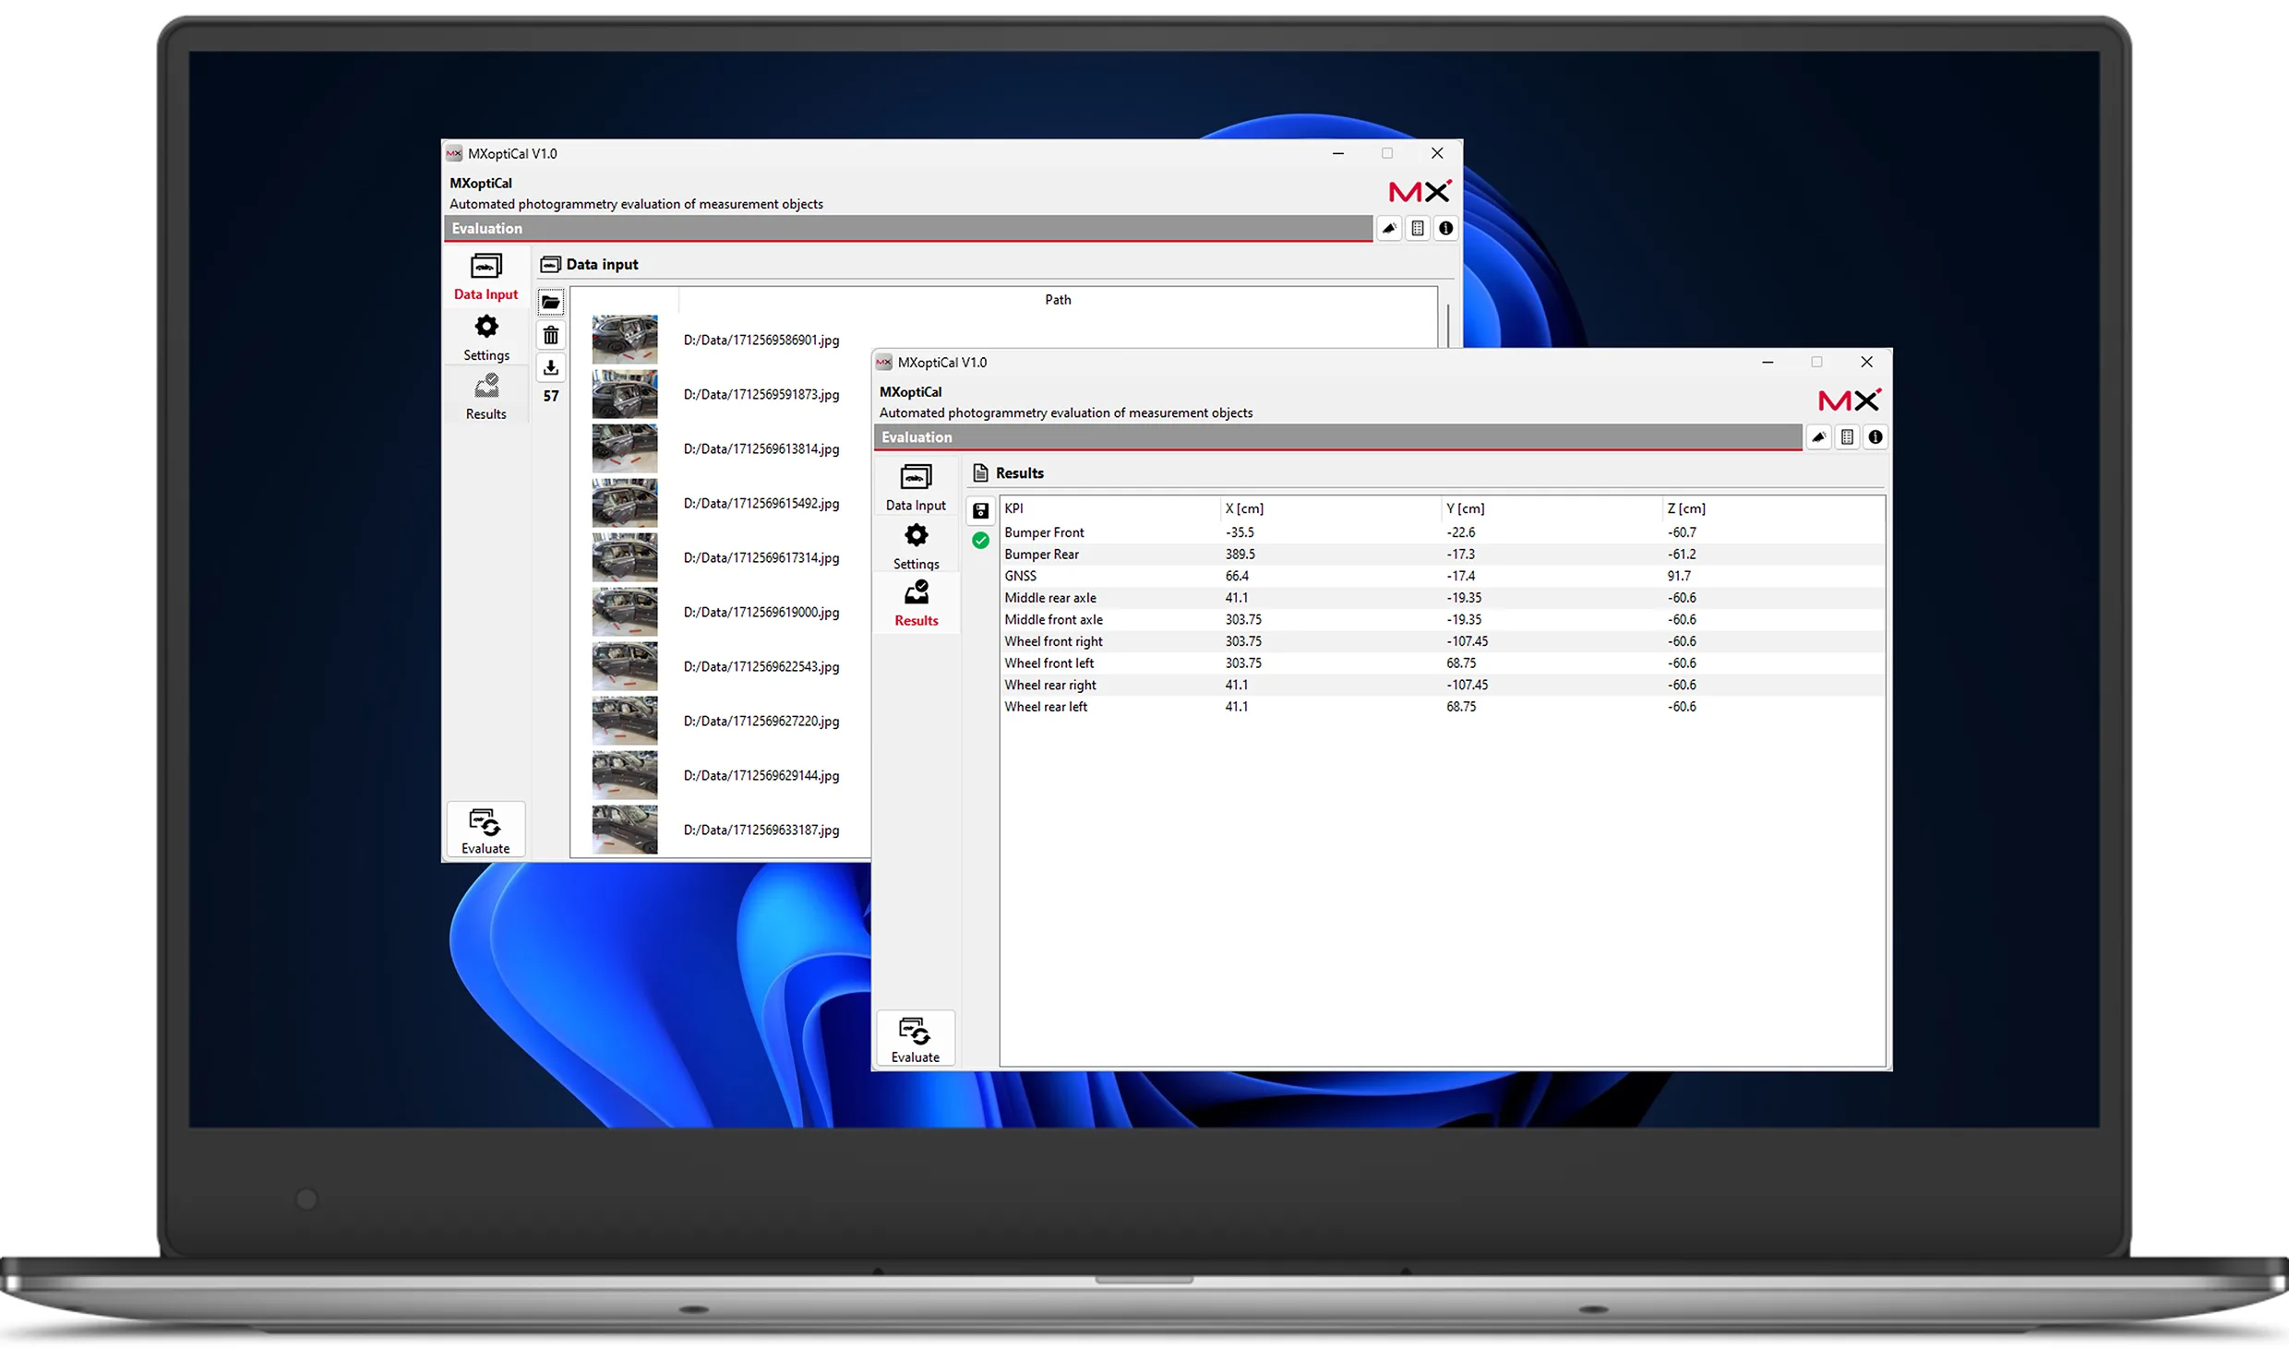The width and height of the screenshot is (2289, 1349).
Task: Click the KPI column header
Action: pos(1109,508)
